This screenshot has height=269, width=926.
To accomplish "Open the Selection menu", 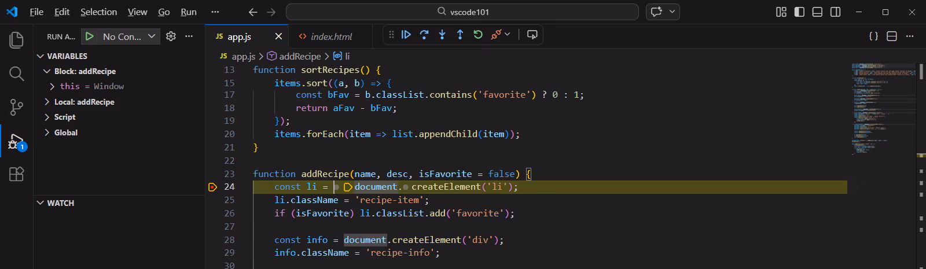I will [98, 12].
